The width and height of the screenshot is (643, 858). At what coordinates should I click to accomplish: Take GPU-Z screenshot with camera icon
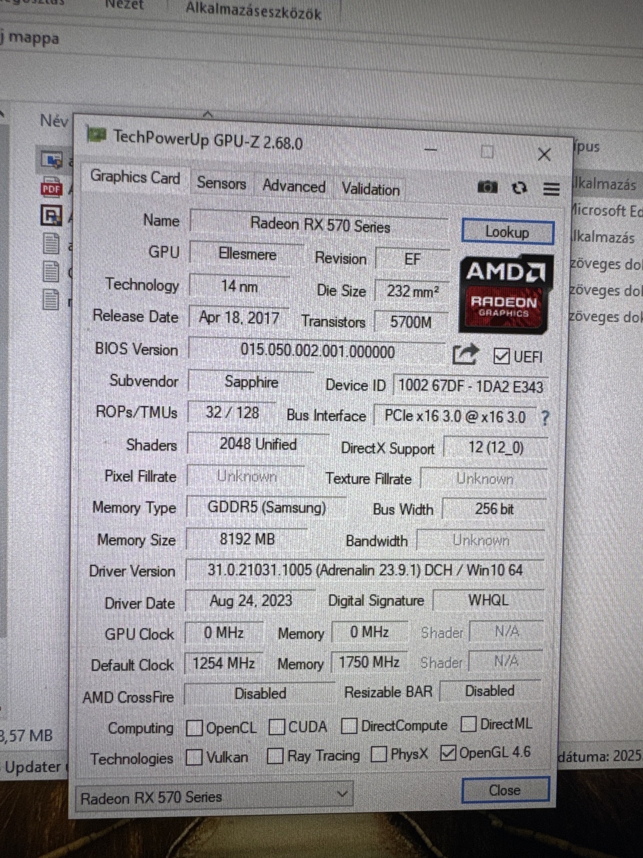[x=487, y=187]
